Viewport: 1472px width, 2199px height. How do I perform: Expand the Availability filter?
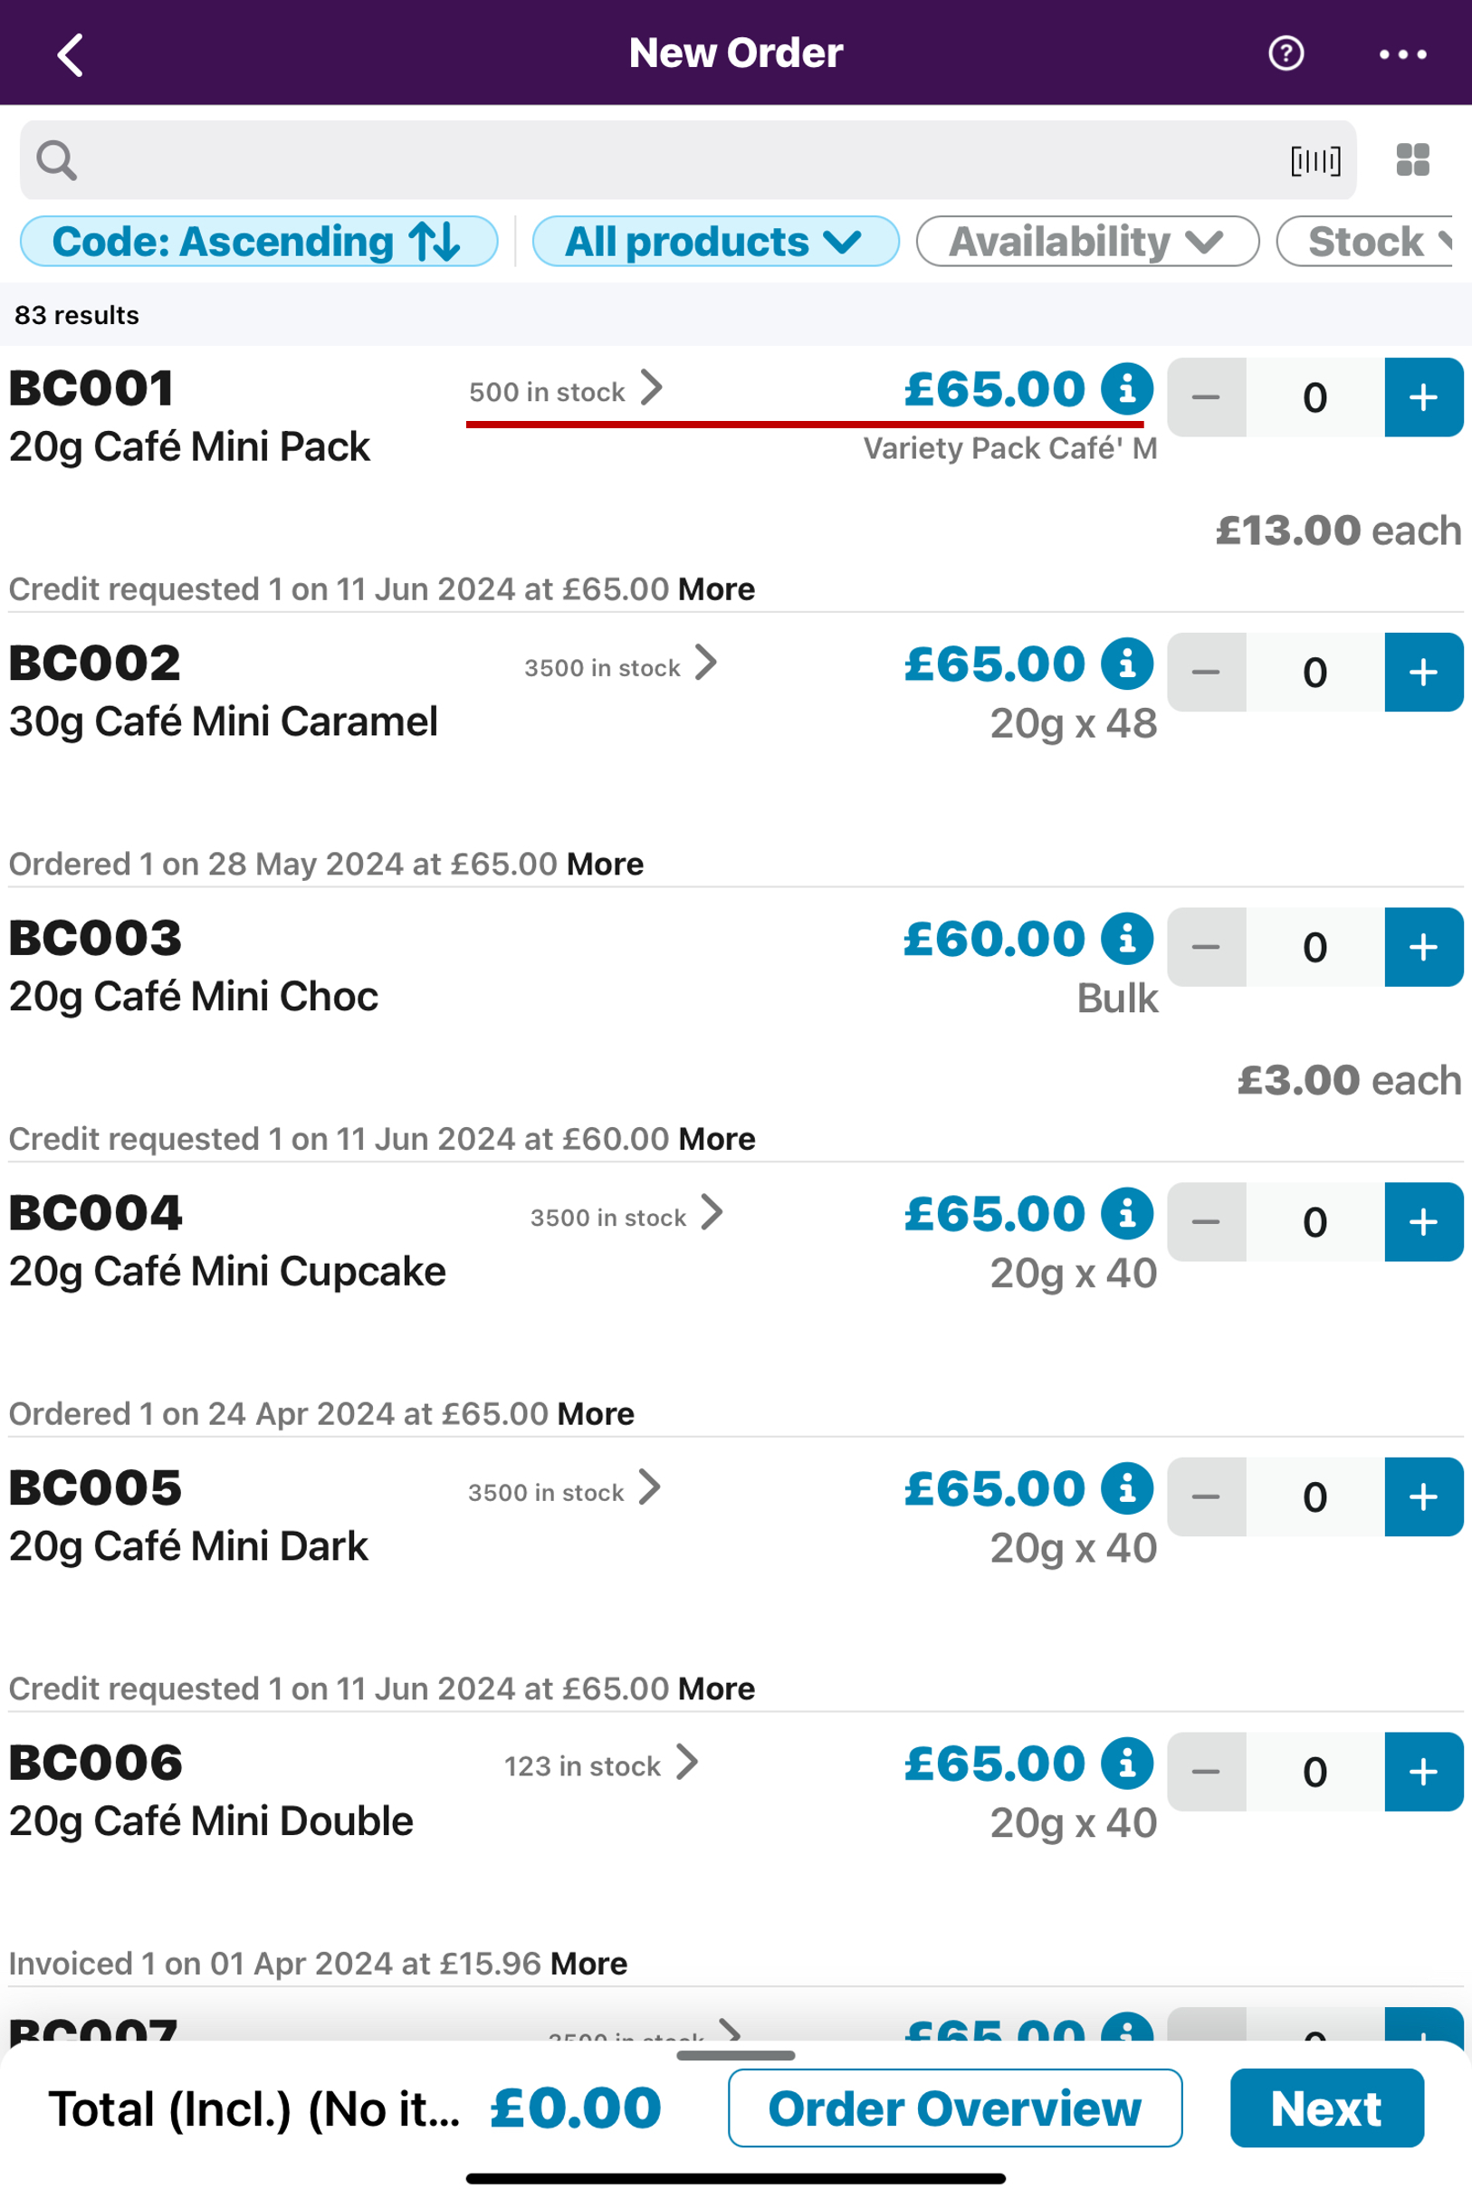pos(1086,241)
